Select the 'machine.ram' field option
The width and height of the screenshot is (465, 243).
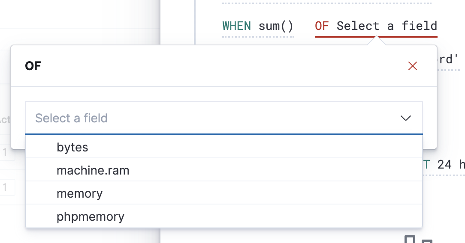coord(93,171)
